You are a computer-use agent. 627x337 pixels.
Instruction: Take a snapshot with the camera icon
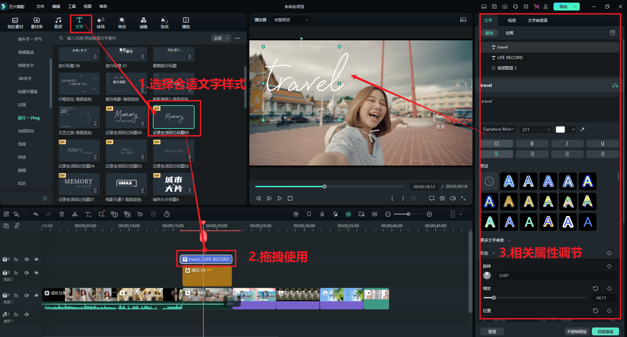click(x=442, y=198)
